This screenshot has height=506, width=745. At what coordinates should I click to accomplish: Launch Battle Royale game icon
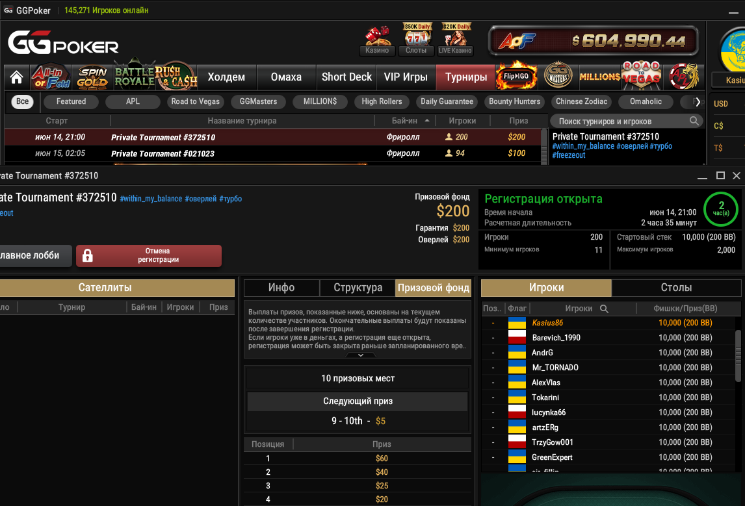[135, 77]
